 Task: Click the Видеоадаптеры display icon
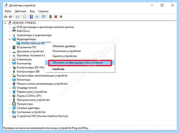[14, 39]
